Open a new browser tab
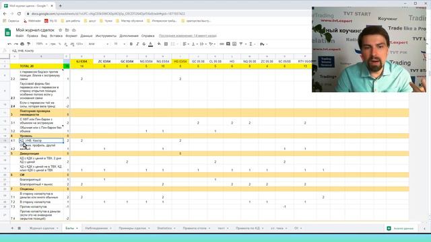Viewport: 431px width, 242px height. tap(61, 5)
